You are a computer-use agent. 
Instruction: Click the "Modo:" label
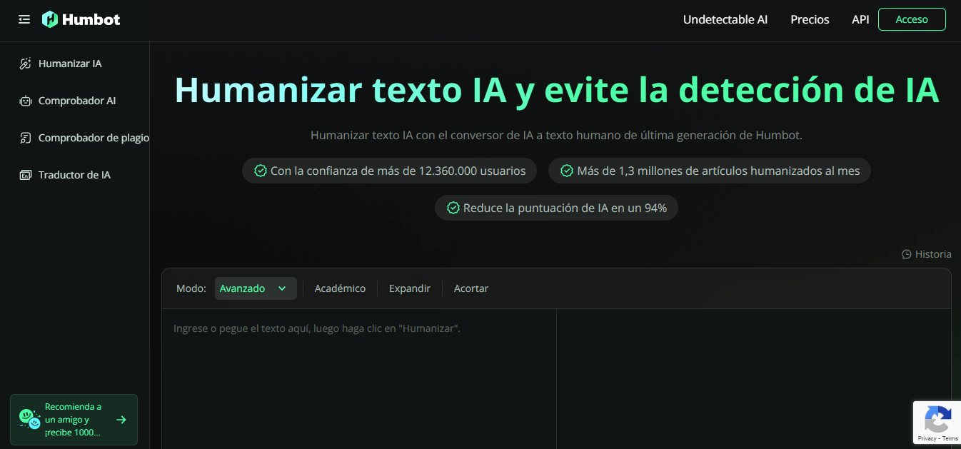191,288
